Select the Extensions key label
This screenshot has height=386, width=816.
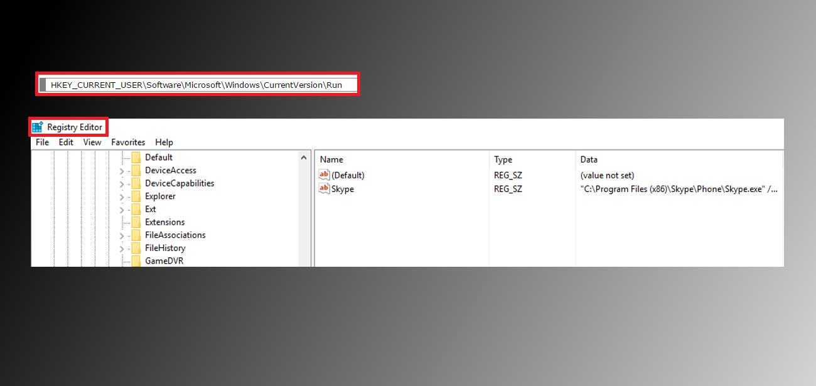click(165, 222)
